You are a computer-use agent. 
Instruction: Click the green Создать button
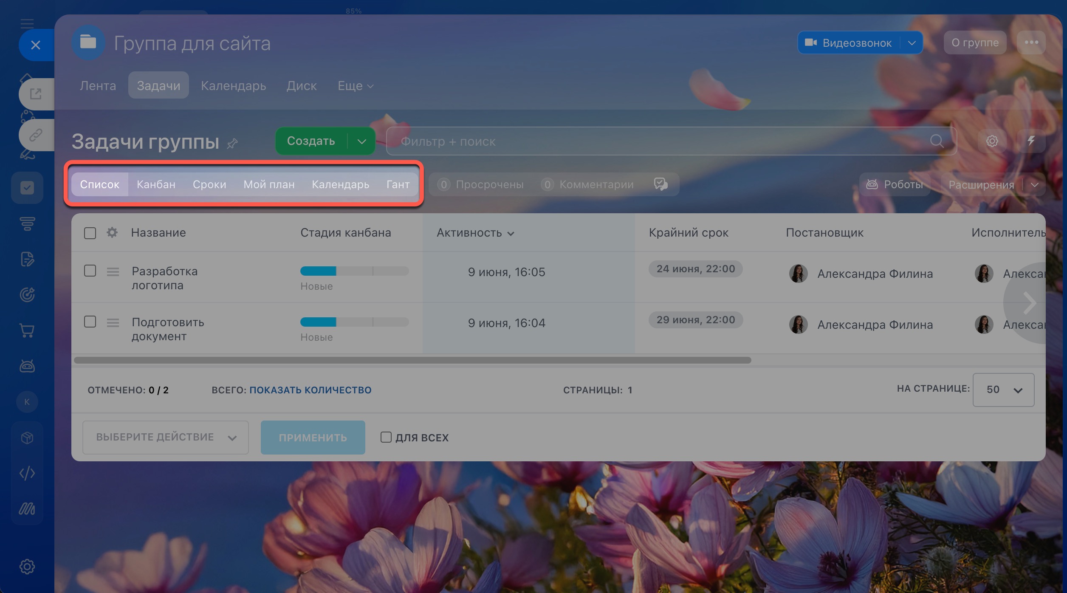point(311,141)
